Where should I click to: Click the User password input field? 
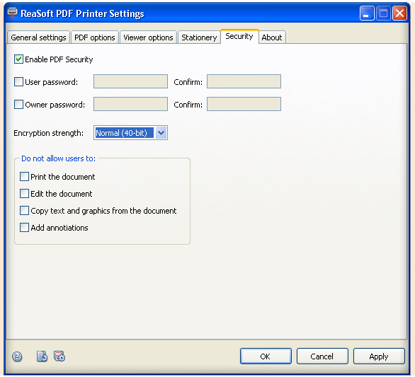(130, 81)
